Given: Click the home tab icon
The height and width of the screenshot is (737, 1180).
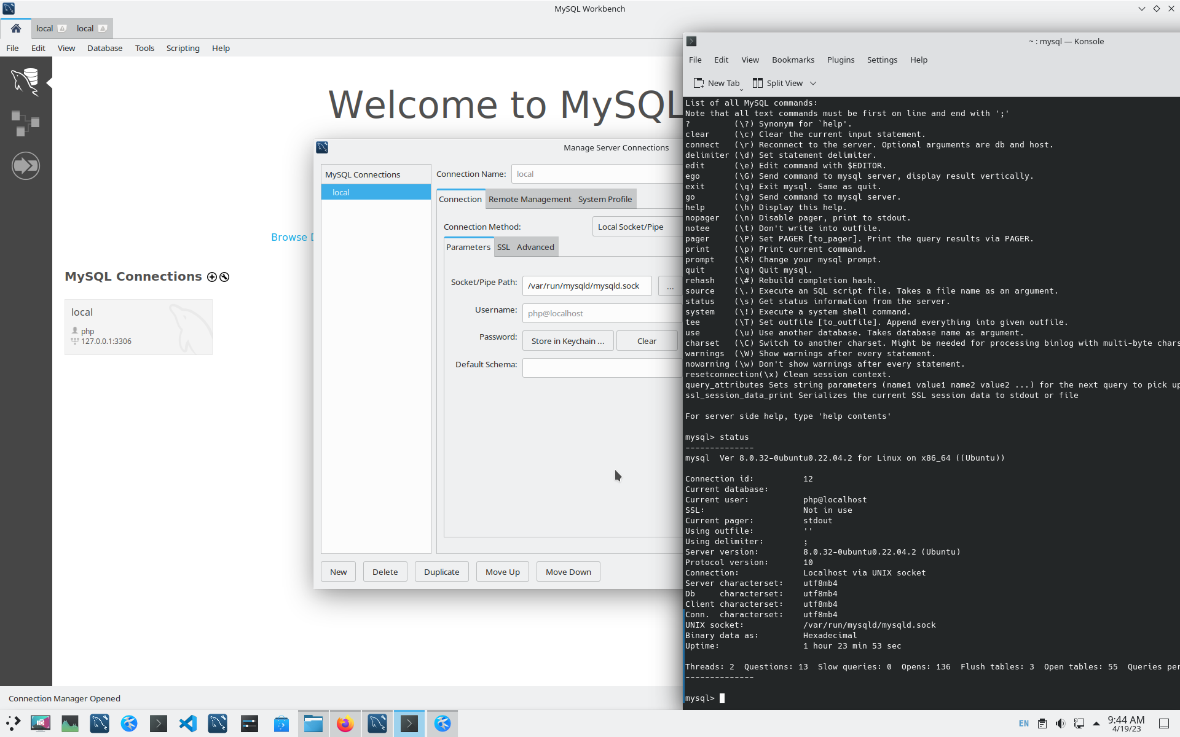Looking at the screenshot, I should click(16, 28).
